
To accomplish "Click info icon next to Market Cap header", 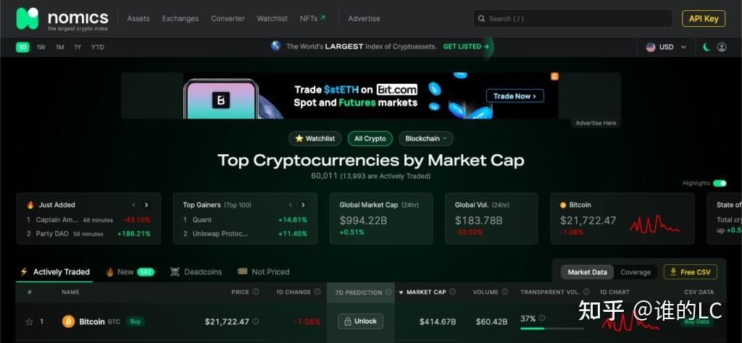I will pyautogui.click(x=453, y=292).
